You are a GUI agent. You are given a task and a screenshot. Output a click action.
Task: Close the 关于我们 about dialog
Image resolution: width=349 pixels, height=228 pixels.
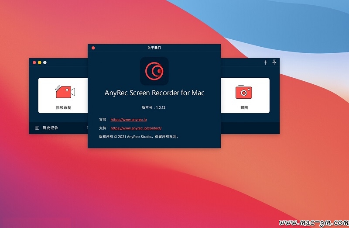(93, 48)
